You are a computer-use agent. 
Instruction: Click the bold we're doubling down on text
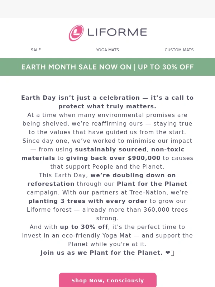click(x=133, y=175)
